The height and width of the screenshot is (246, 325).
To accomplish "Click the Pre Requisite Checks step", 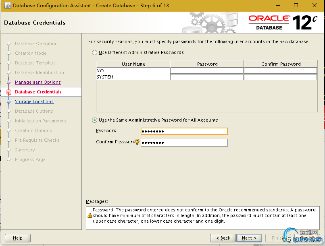I will click(37, 140).
